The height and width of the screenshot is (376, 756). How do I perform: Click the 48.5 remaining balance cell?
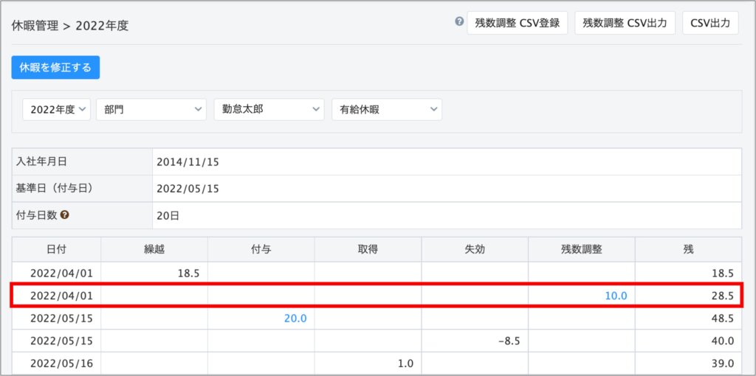click(720, 318)
